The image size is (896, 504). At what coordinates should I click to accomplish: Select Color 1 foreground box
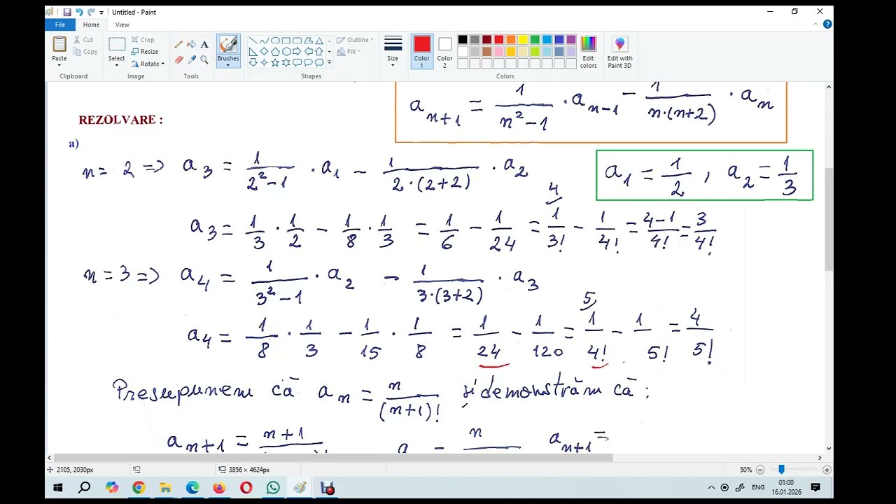[421, 52]
